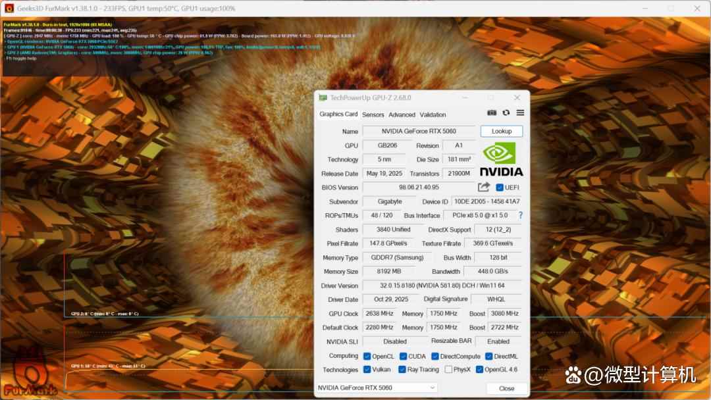Click the NVIDIA SLI value Disabled
711x400 pixels.
(x=395, y=341)
